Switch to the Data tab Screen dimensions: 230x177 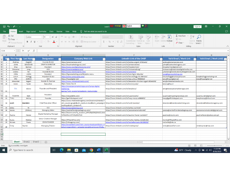[51, 32]
